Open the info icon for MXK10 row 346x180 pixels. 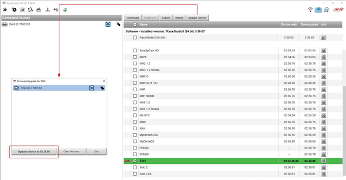point(323,76)
